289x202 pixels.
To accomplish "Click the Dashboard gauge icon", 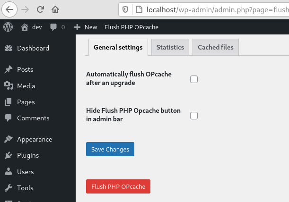I will (9, 48).
